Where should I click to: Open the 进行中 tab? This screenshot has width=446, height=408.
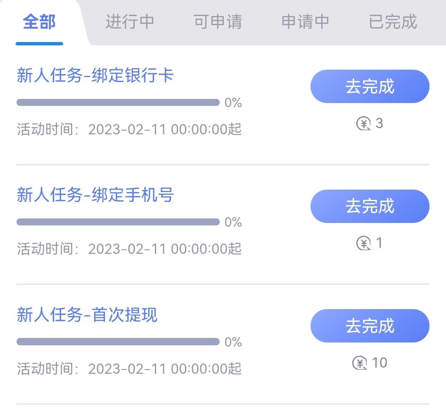click(130, 22)
